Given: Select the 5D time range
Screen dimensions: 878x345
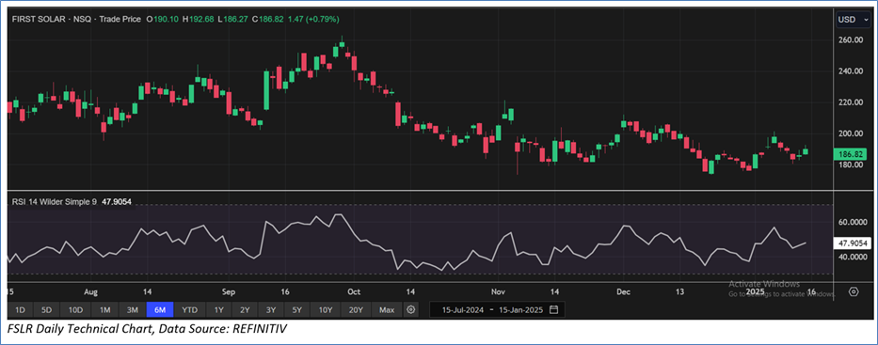Looking at the screenshot, I should (46, 310).
